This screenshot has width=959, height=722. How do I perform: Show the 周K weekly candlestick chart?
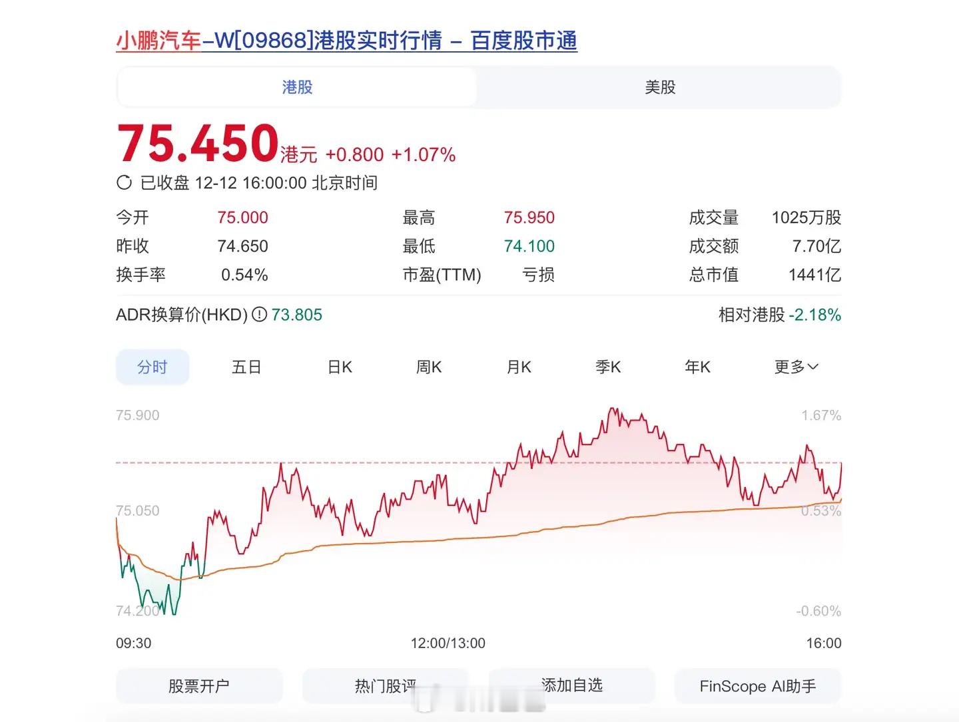[x=429, y=367]
